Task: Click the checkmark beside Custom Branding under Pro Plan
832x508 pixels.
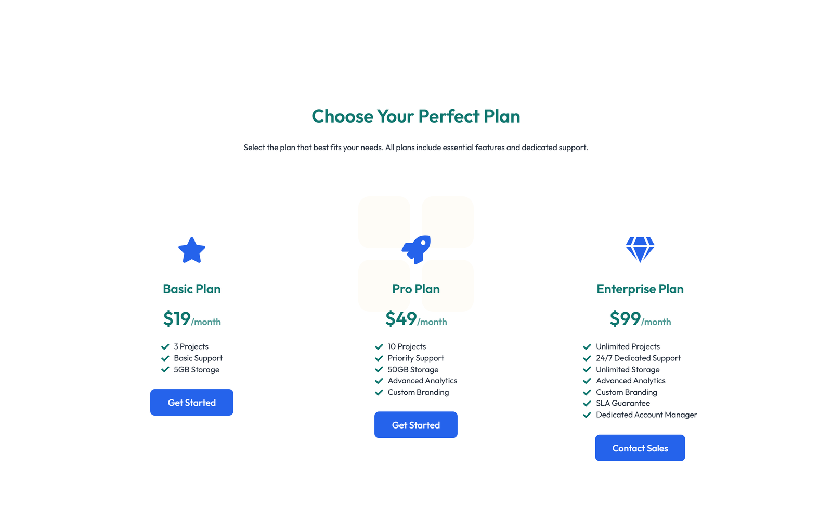Action: pyautogui.click(x=378, y=393)
